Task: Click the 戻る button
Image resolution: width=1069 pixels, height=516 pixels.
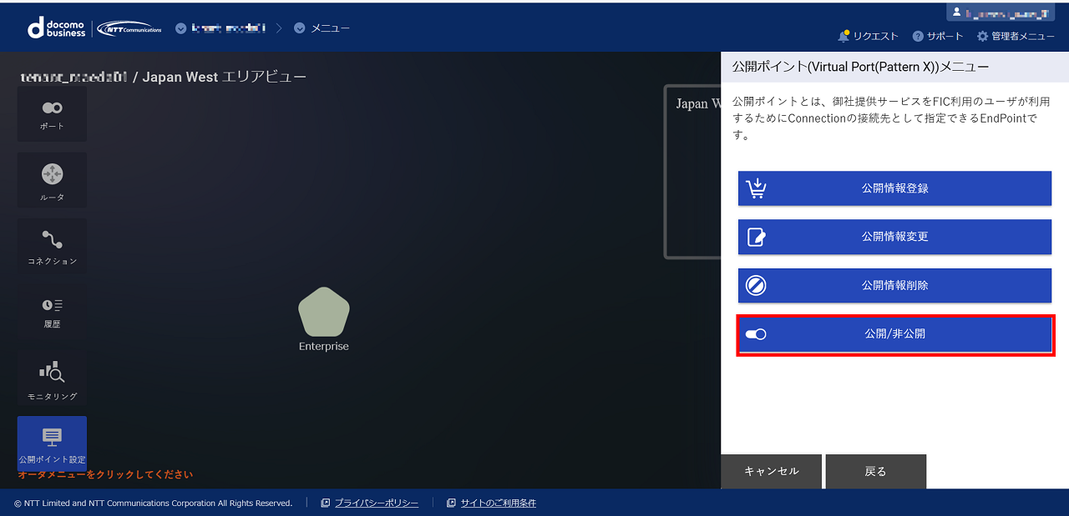Action: 875,471
